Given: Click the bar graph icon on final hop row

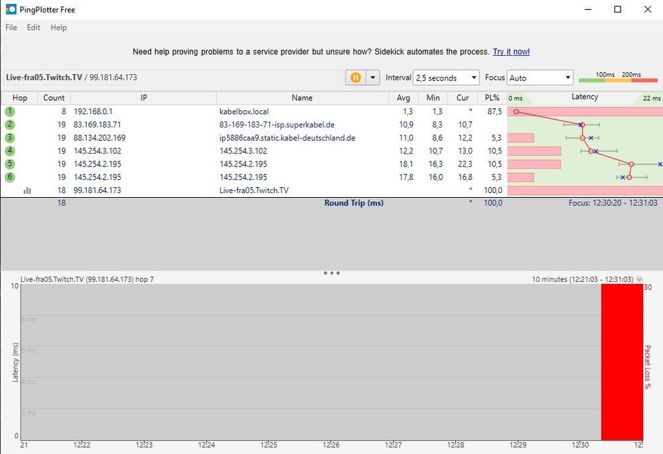Looking at the screenshot, I should click(x=27, y=190).
